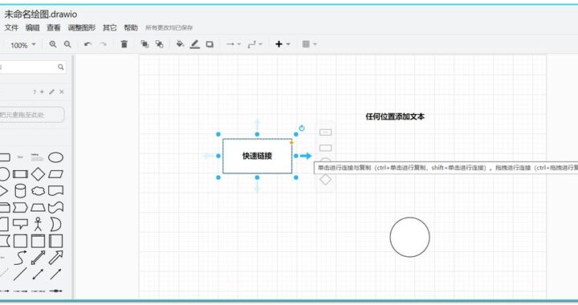Open the 100% zoom level dropdown
The width and height of the screenshot is (578, 305).
point(22,45)
